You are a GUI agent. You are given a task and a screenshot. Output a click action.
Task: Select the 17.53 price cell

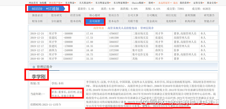click(97, 38)
